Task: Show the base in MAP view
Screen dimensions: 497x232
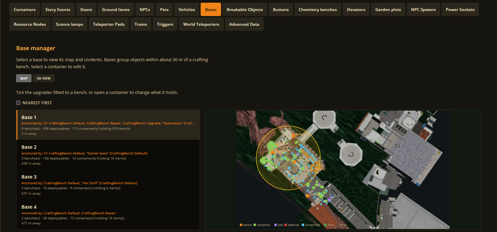Action: pos(24,78)
